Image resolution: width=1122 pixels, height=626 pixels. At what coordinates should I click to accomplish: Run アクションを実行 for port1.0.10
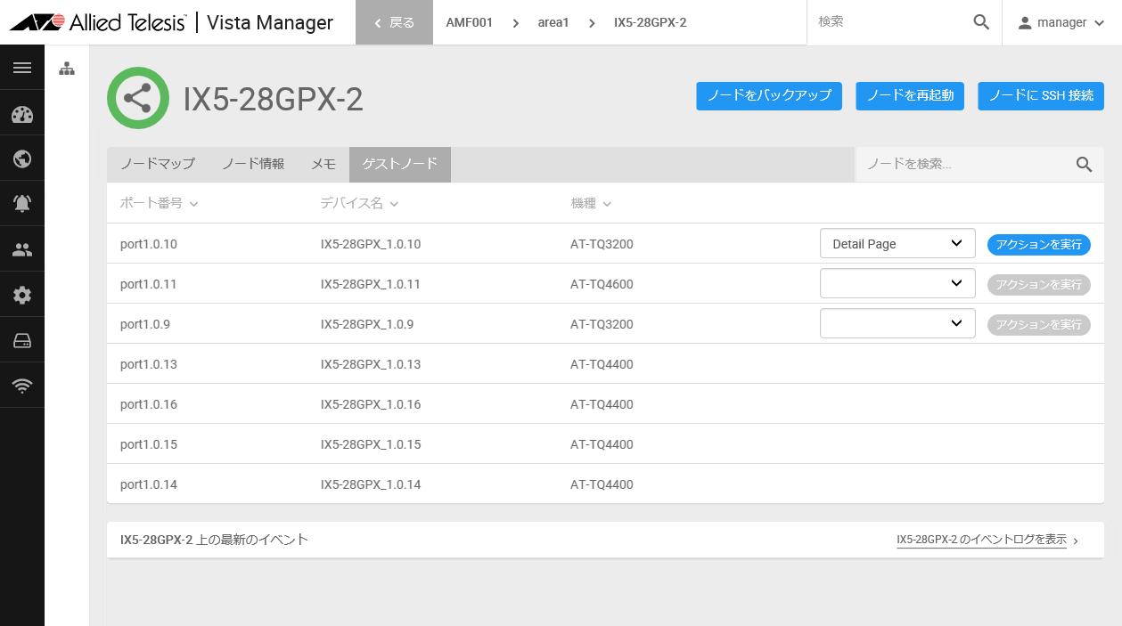click(1039, 244)
